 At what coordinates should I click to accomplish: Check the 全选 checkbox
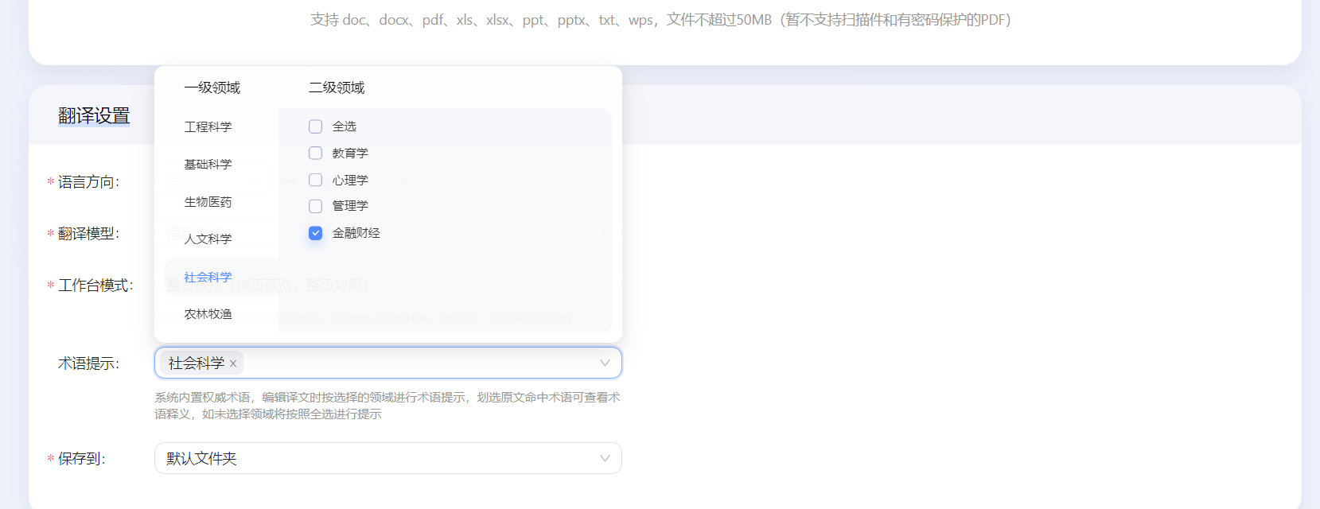[316, 126]
